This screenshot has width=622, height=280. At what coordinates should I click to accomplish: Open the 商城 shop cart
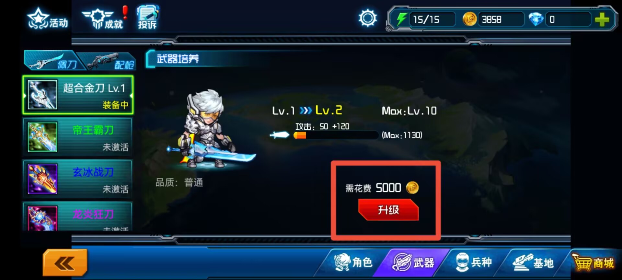[x=593, y=262]
